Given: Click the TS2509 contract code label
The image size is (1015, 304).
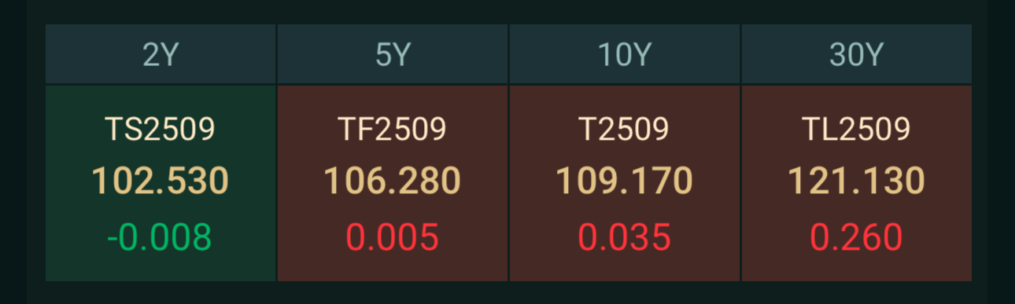Looking at the screenshot, I should pyautogui.click(x=161, y=129).
